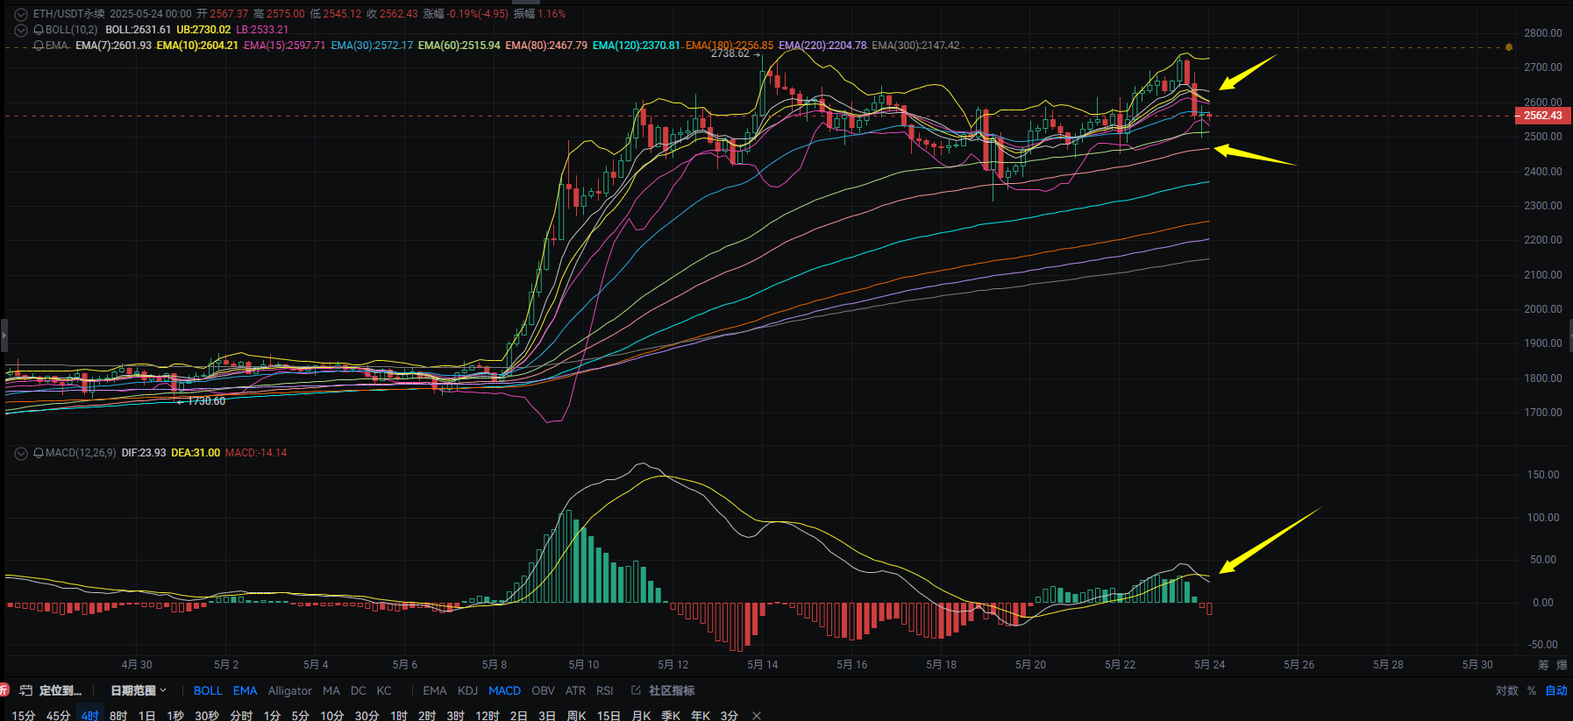Select the RSI sub-indicator
1573x721 pixels.
605,690
